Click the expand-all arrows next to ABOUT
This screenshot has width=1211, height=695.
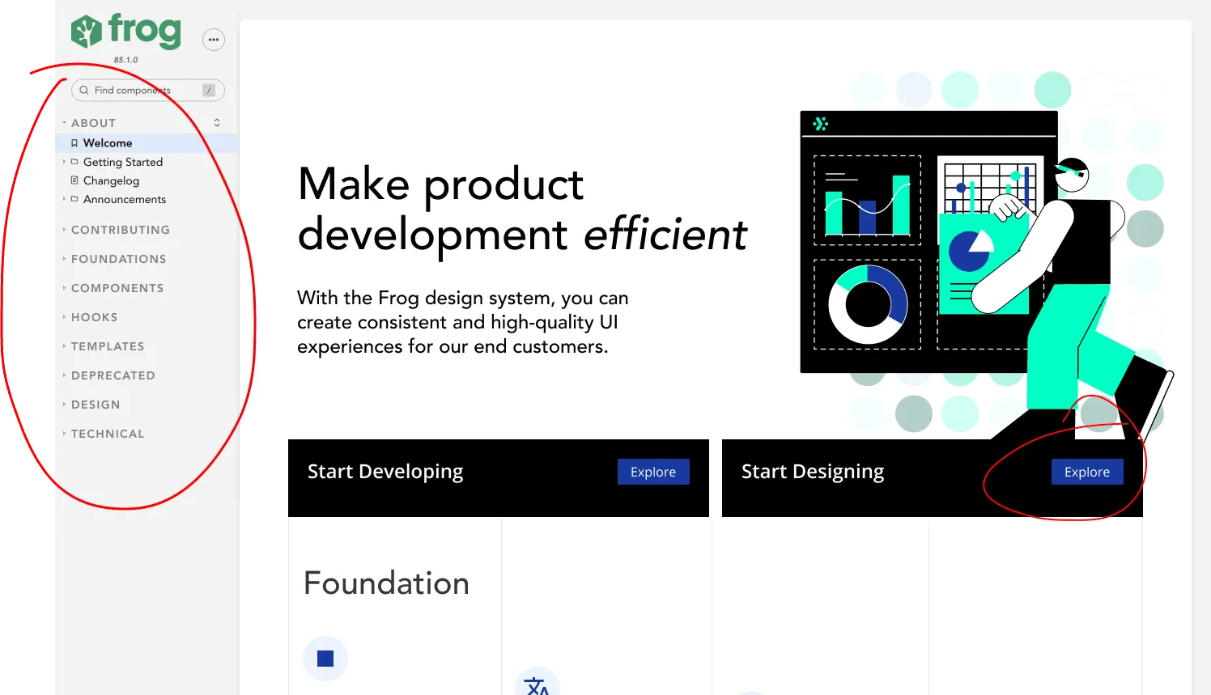[x=217, y=123]
